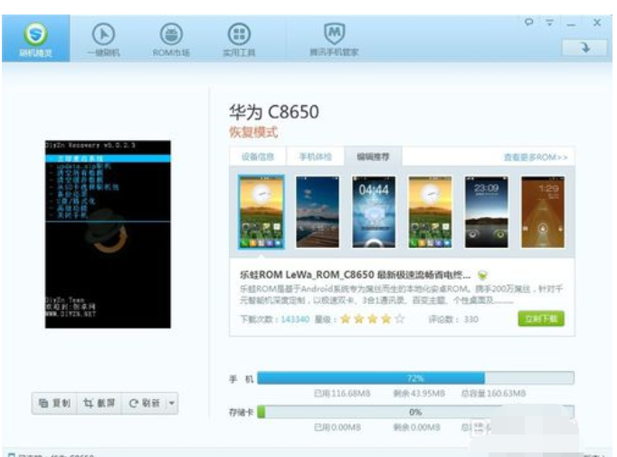Image resolution: width=617 pixels, height=457 pixels.
Task: Open the 刷机精灵 home icon
Action: click(x=35, y=39)
